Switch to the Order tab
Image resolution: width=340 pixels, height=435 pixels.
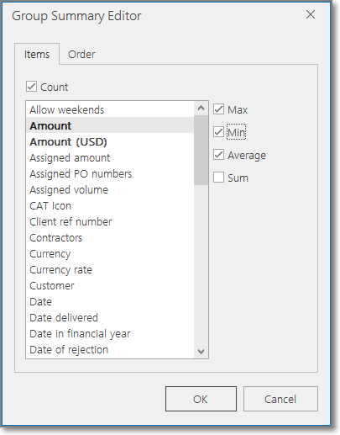[81, 55]
